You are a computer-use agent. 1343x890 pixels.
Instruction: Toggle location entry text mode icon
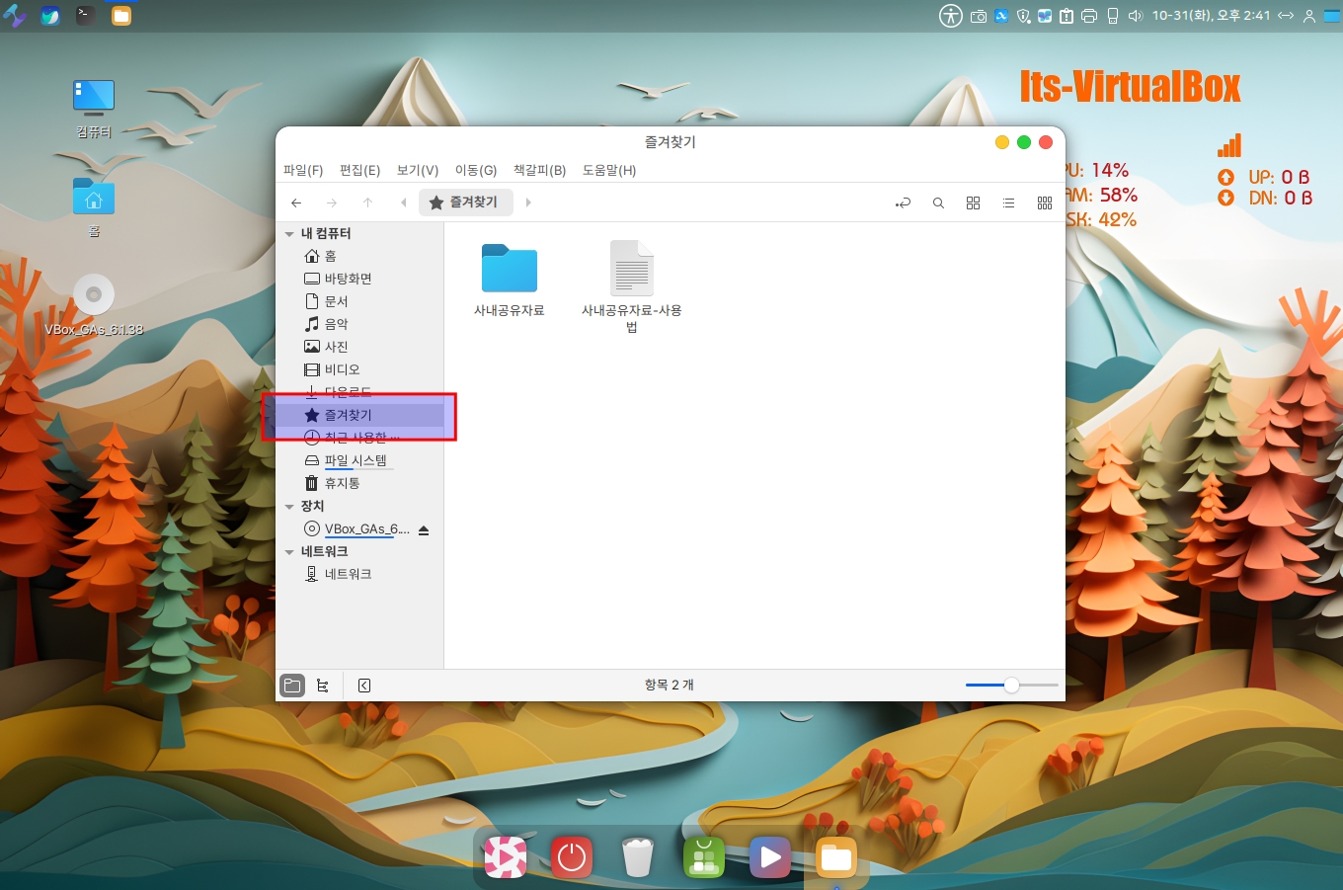click(903, 202)
